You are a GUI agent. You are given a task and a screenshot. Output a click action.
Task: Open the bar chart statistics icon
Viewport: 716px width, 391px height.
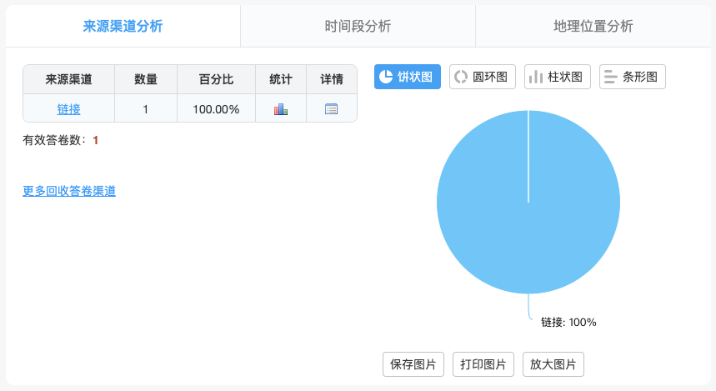pos(280,109)
